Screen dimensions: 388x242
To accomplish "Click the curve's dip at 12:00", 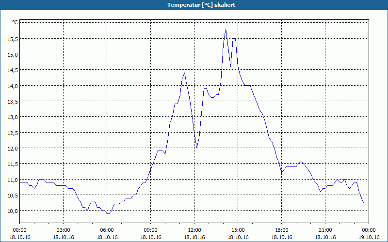I will click(197, 148).
